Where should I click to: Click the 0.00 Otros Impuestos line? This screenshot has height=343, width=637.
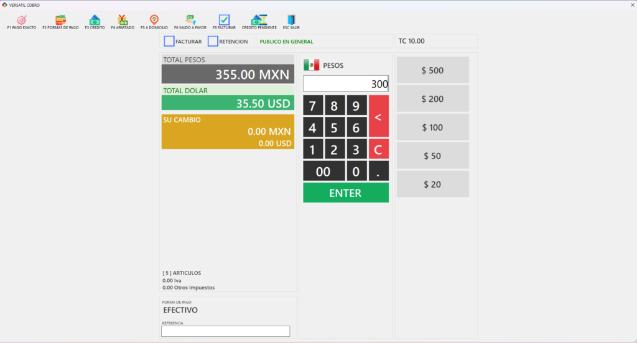(x=188, y=288)
